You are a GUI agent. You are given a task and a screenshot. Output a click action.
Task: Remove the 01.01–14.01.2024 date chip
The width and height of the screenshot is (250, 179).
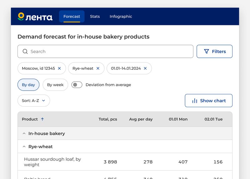point(145,68)
